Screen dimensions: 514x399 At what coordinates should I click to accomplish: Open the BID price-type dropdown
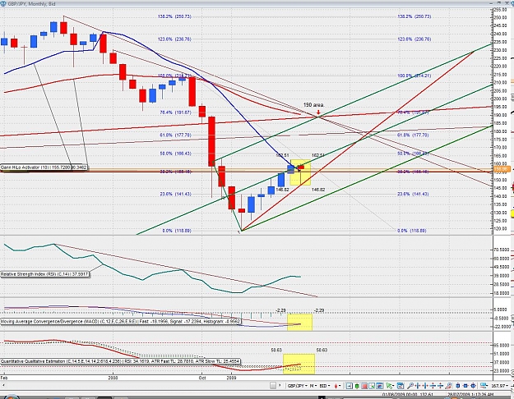(325, 386)
